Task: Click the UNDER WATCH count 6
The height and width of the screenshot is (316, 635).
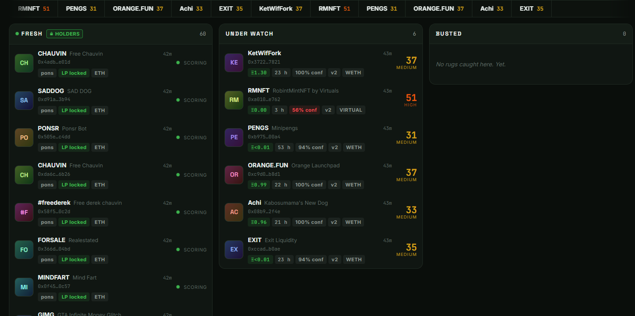Action: click(x=414, y=34)
